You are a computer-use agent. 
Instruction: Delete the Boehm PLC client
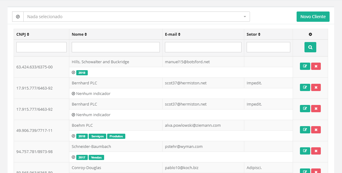[x=316, y=130]
